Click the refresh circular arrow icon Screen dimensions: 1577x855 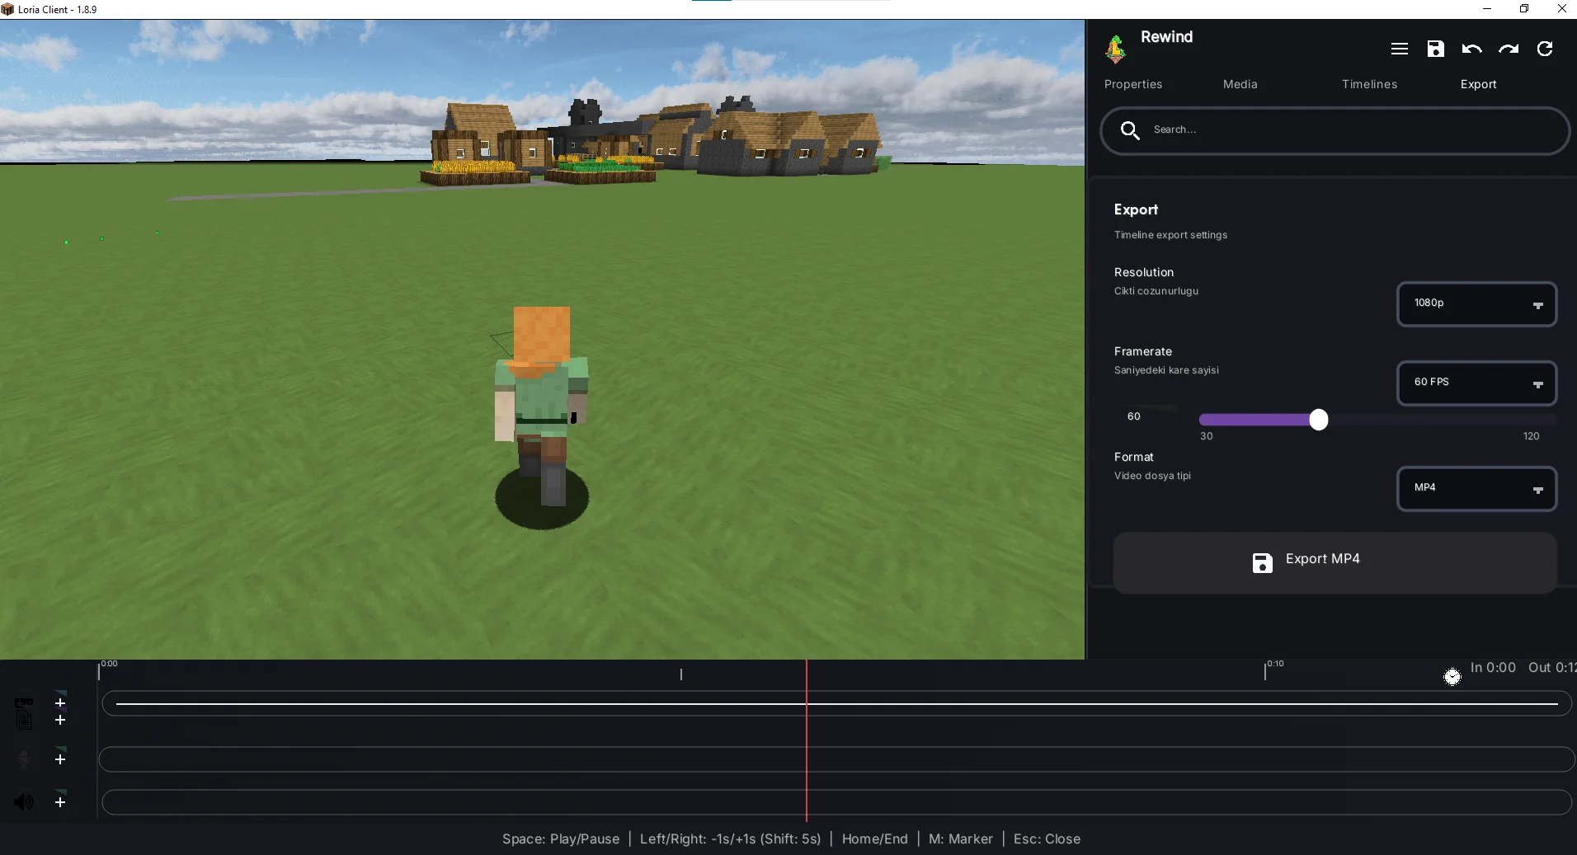pos(1545,49)
